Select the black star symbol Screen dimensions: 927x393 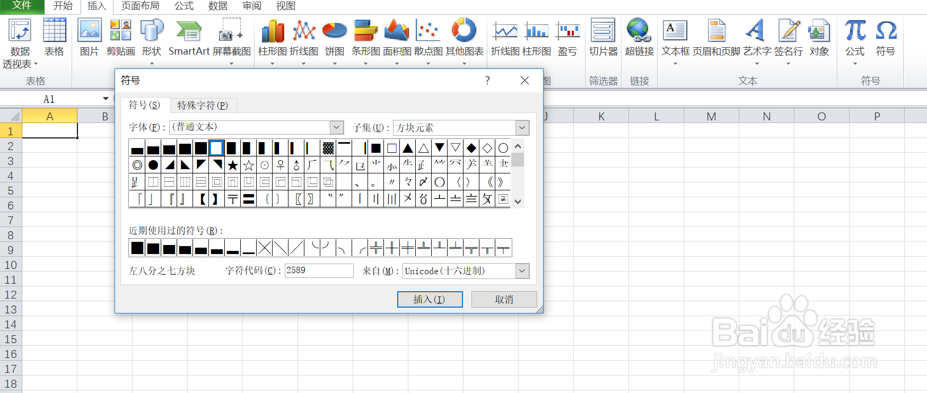(x=232, y=165)
